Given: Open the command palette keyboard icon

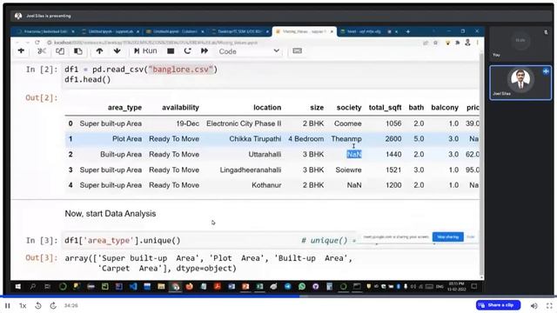Looking at the screenshot, I should click(x=298, y=51).
